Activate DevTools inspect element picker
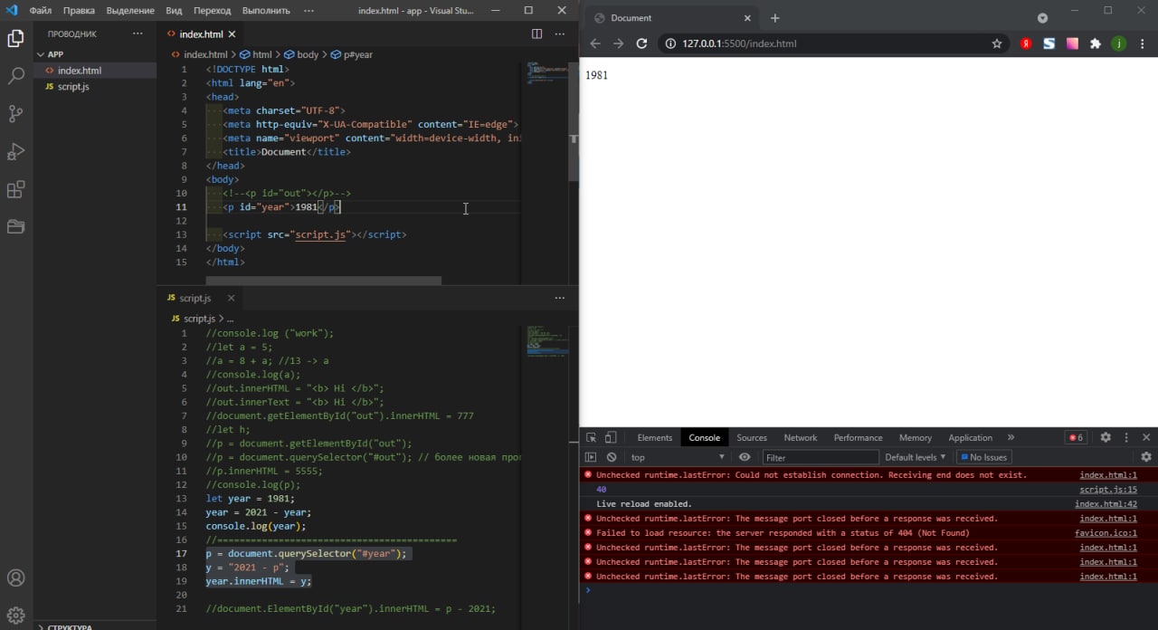This screenshot has width=1158, height=630. [x=591, y=437]
